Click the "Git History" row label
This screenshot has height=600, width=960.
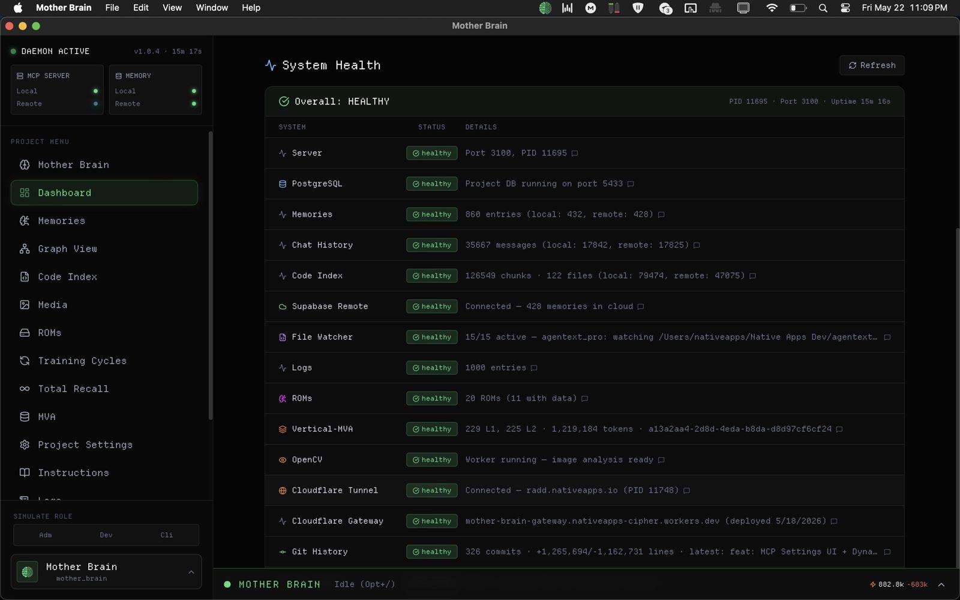[320, 552]
